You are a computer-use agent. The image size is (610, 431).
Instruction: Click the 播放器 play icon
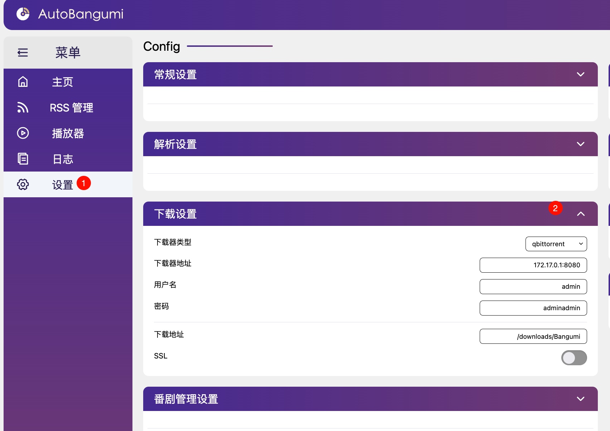[x=23, y=133]
